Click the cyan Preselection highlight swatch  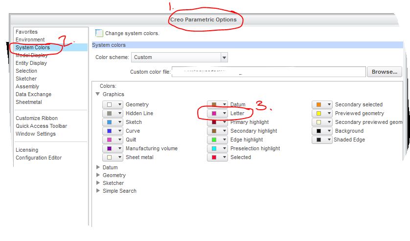(x=214, y=148)
